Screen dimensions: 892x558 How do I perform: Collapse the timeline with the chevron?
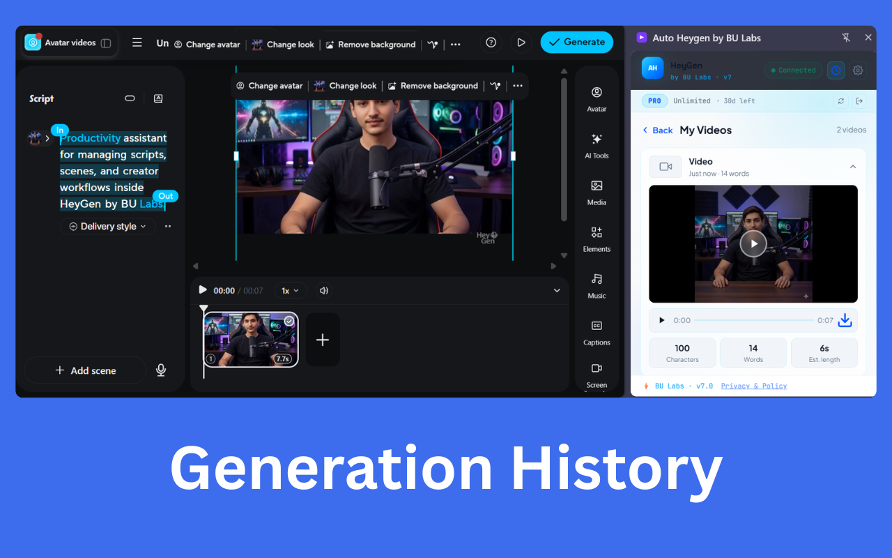(557, 290)
